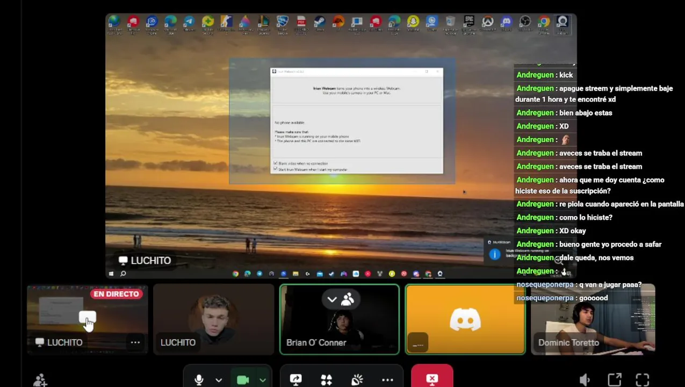Viewport: 685px width, 387px height.
Task: Adjust the stream volume speaker icon
Action: 585,380
